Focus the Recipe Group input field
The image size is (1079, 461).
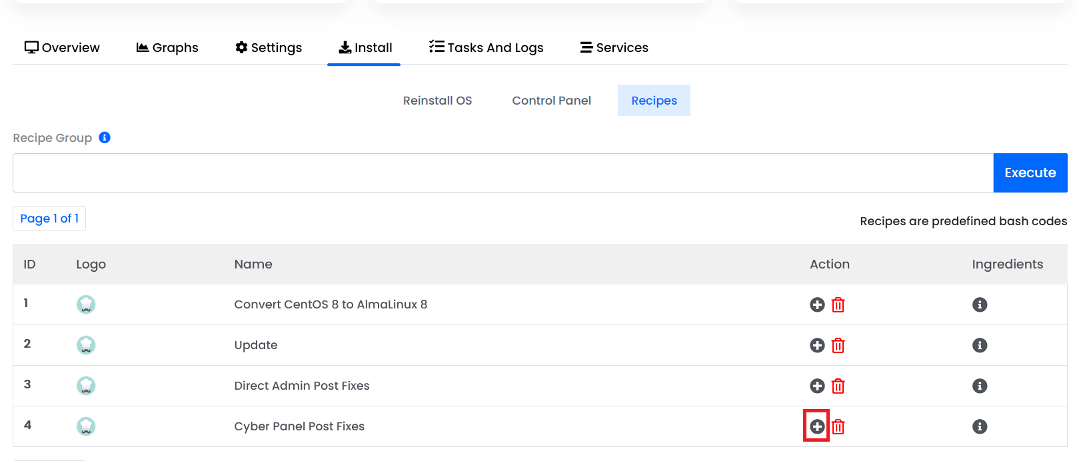(x=503, y=173)
